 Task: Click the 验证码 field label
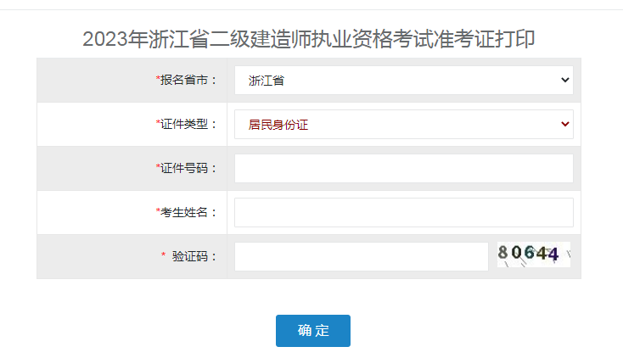tap(194, 257)
